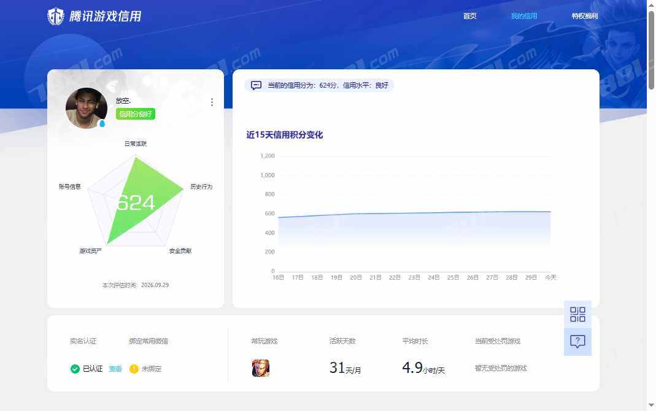The image size is (656, 411).
Task: Click the green 信用分良好 badge
Action: [x=136, y=113]
